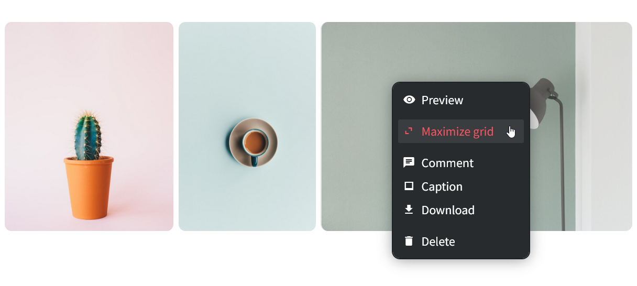Click the orange flower pot
The image size is (637, 286).
point(89,188)
